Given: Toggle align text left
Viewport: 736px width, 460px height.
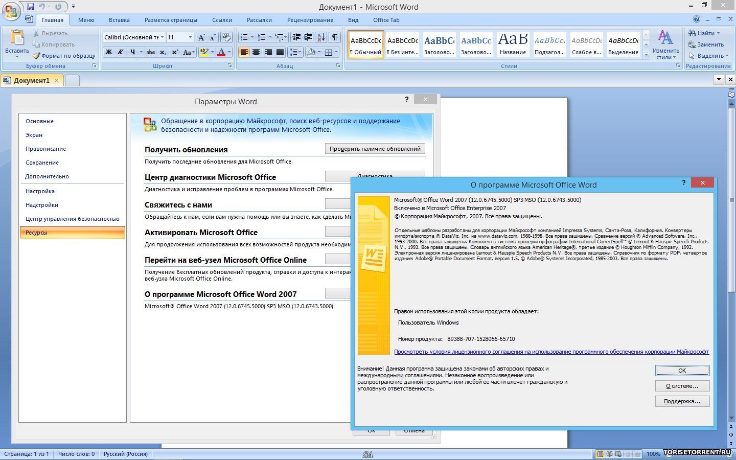Looking at the screenshot, I should (244, 52).
